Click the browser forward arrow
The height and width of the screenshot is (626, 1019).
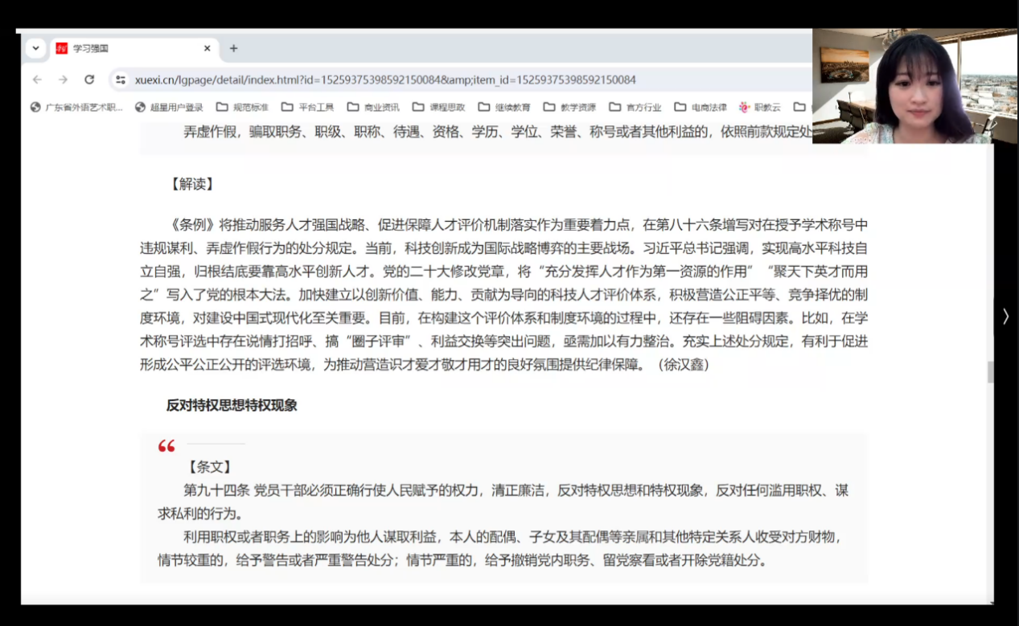tap(63, 80)
